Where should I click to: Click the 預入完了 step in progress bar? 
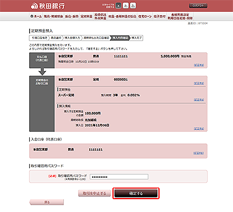click(x=136, y=38)
